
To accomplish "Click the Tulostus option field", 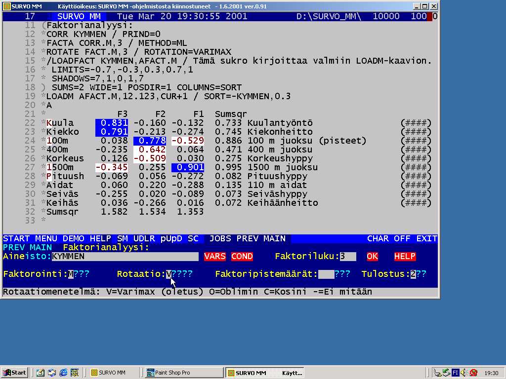I will (413, 274).
